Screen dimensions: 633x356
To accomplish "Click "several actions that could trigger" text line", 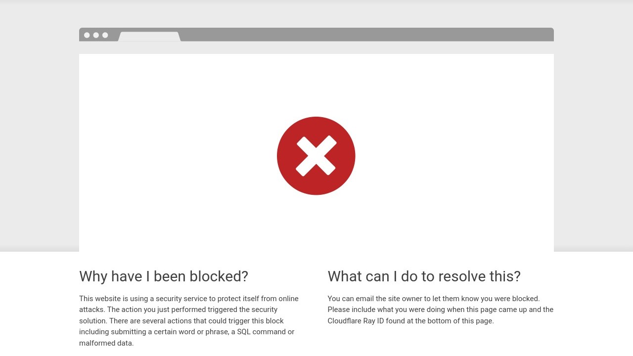I will tap(188, 321).
